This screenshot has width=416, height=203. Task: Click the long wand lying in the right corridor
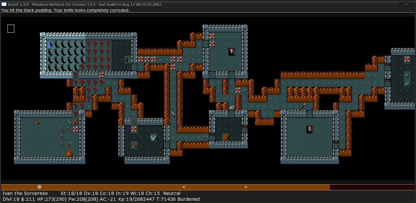pos(303,106)
